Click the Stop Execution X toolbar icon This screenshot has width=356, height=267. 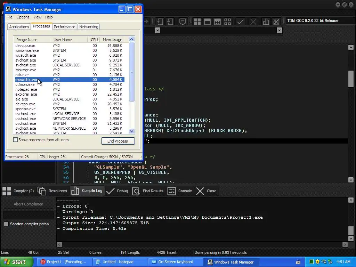point(253,22)
